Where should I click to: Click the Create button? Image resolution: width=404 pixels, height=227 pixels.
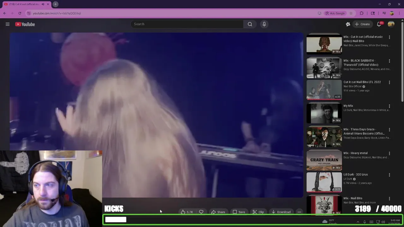362,24
